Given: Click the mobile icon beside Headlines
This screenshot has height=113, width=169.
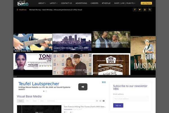Looking at the screenshot, I should coord(17,10).
